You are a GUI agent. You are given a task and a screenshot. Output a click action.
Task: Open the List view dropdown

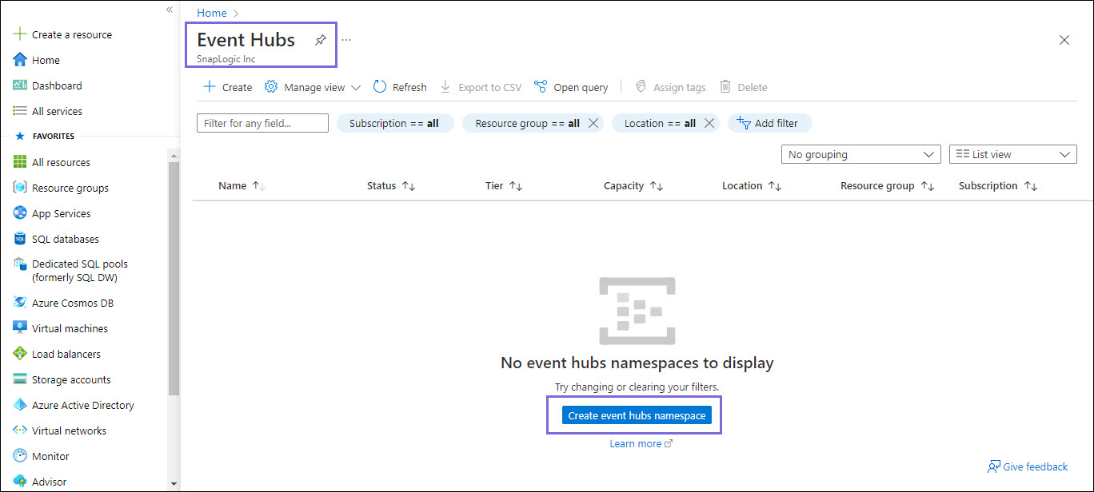pyautogui.click(x=1012, y=153)
